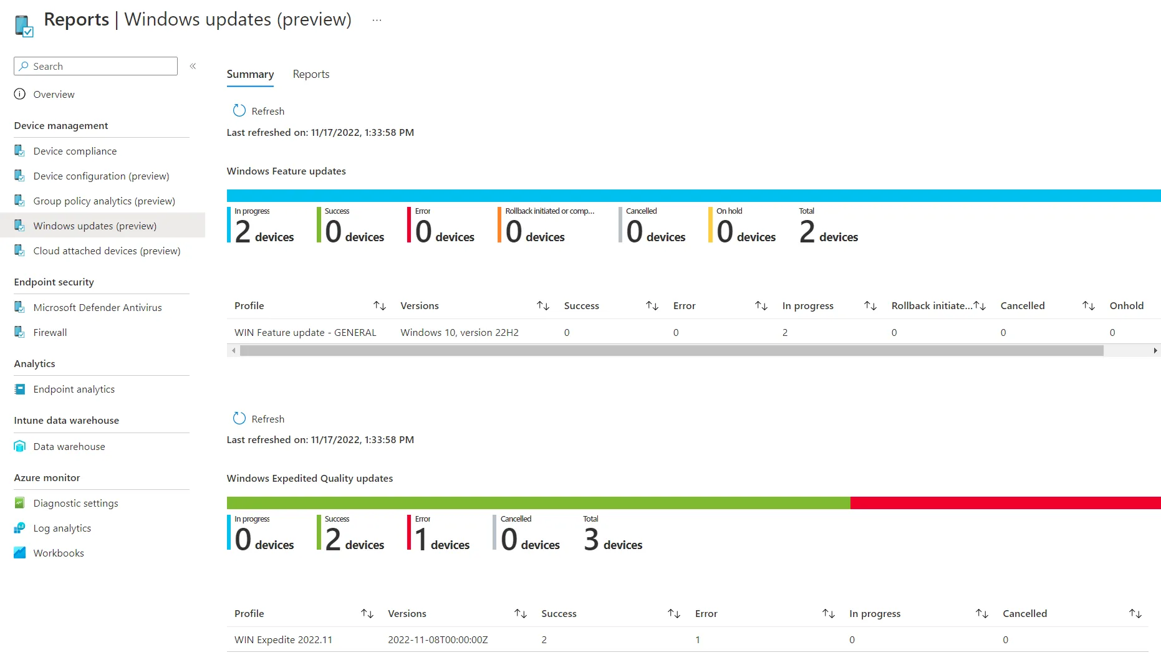Click the red Error segment of status bar
Image resolution: width=1161 pixels, height=655 pixels.
[x=1005, y=503]
